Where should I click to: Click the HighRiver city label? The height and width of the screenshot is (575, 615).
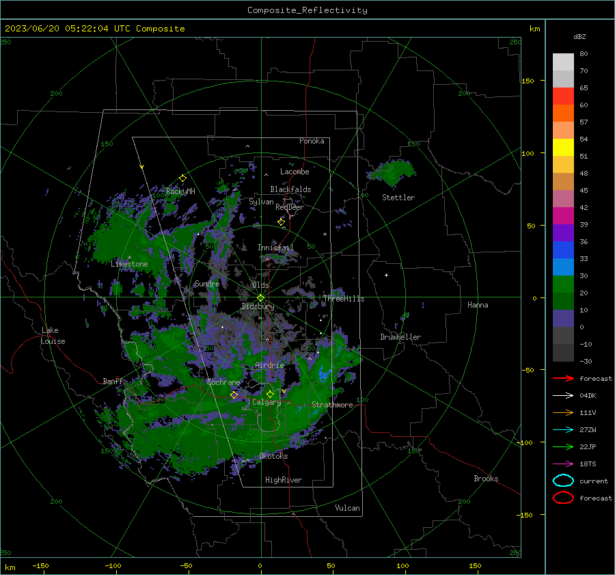coord(284,480)
